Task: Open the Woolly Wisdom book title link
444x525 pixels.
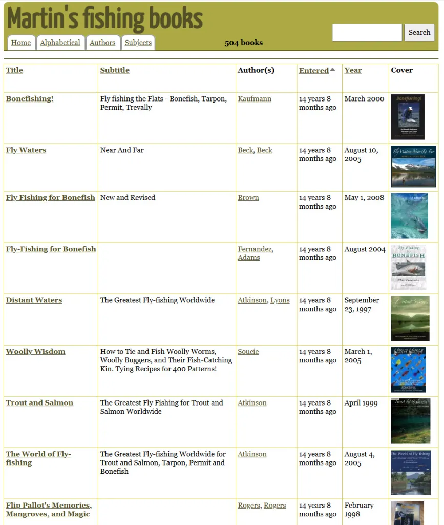Action: click(x=35, y=352)
